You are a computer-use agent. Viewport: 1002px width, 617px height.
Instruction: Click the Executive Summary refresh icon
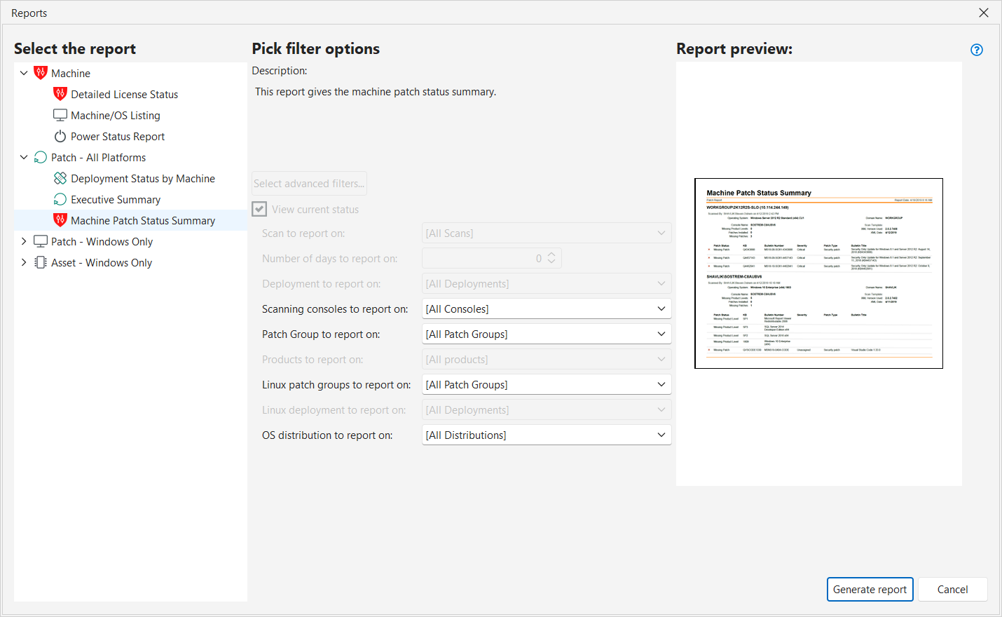pyautogui.click(x=60, y=199)
